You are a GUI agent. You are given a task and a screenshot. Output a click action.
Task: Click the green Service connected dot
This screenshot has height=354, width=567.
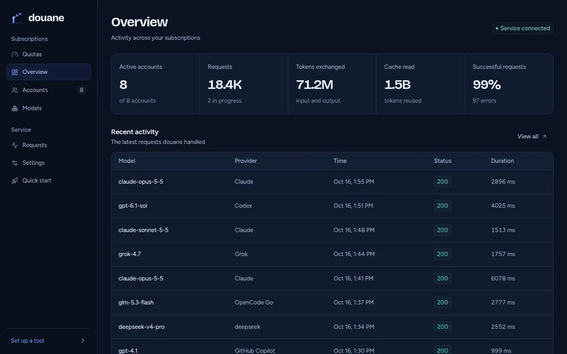(497, 28)
